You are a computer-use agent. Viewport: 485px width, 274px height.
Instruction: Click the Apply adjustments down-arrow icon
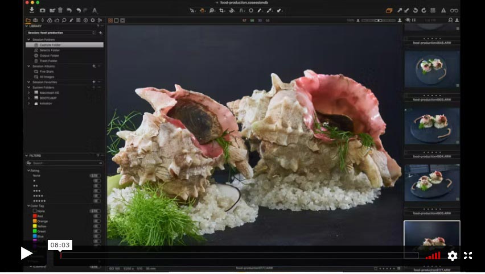406,10
